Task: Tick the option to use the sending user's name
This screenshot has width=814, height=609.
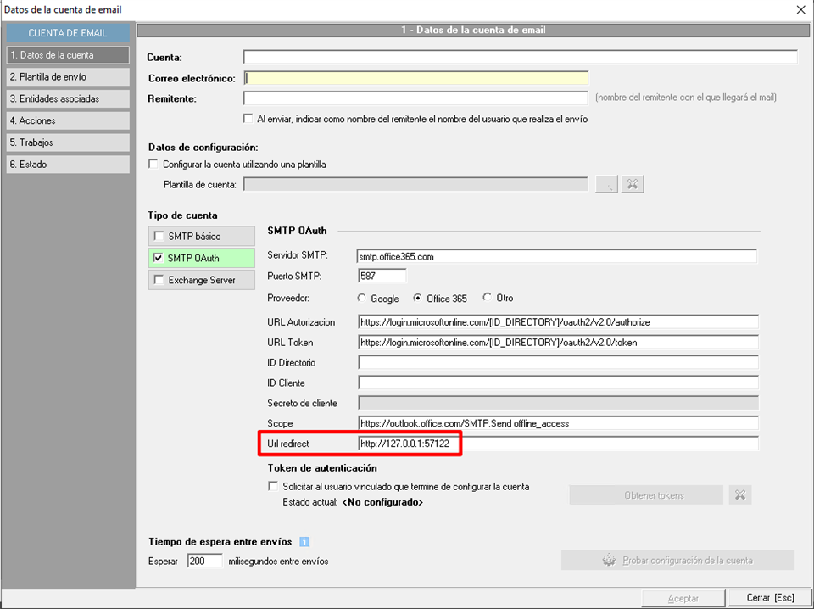Action: (249, 119)
